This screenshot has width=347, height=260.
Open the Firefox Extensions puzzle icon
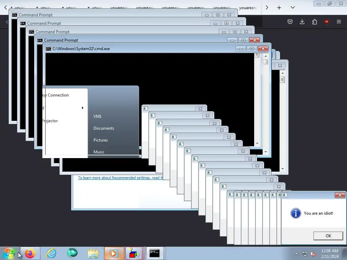tap(314, 22)
